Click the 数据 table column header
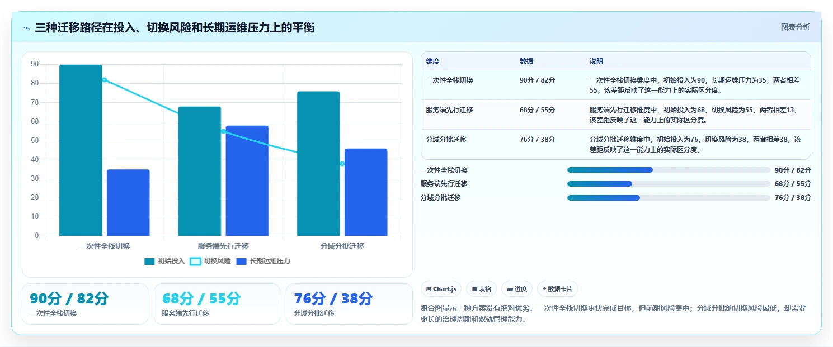 click(526, 61)
